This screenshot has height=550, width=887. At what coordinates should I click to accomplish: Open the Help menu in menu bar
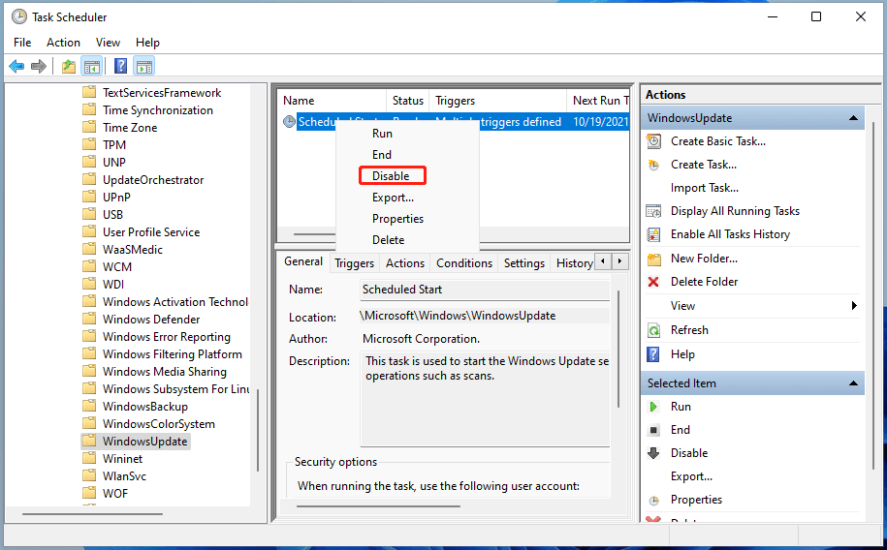[x=147, y=43]
